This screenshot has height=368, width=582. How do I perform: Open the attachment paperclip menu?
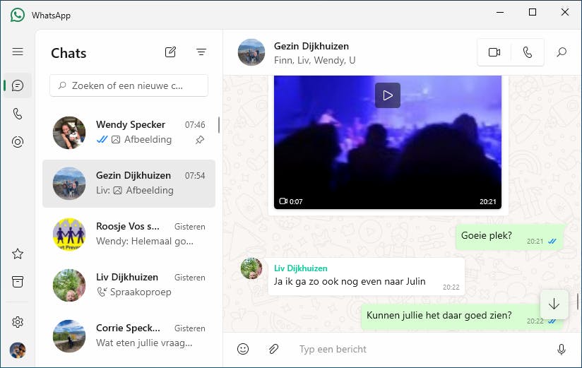(273, 349)
